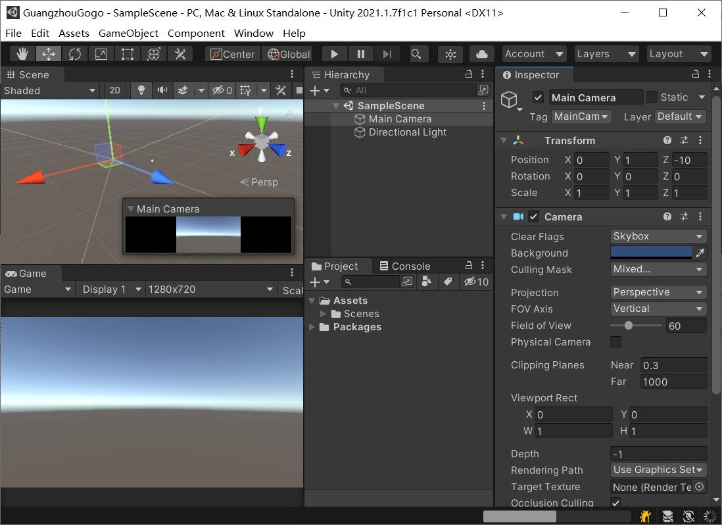Open Target Texture object picker

point(700,487)
